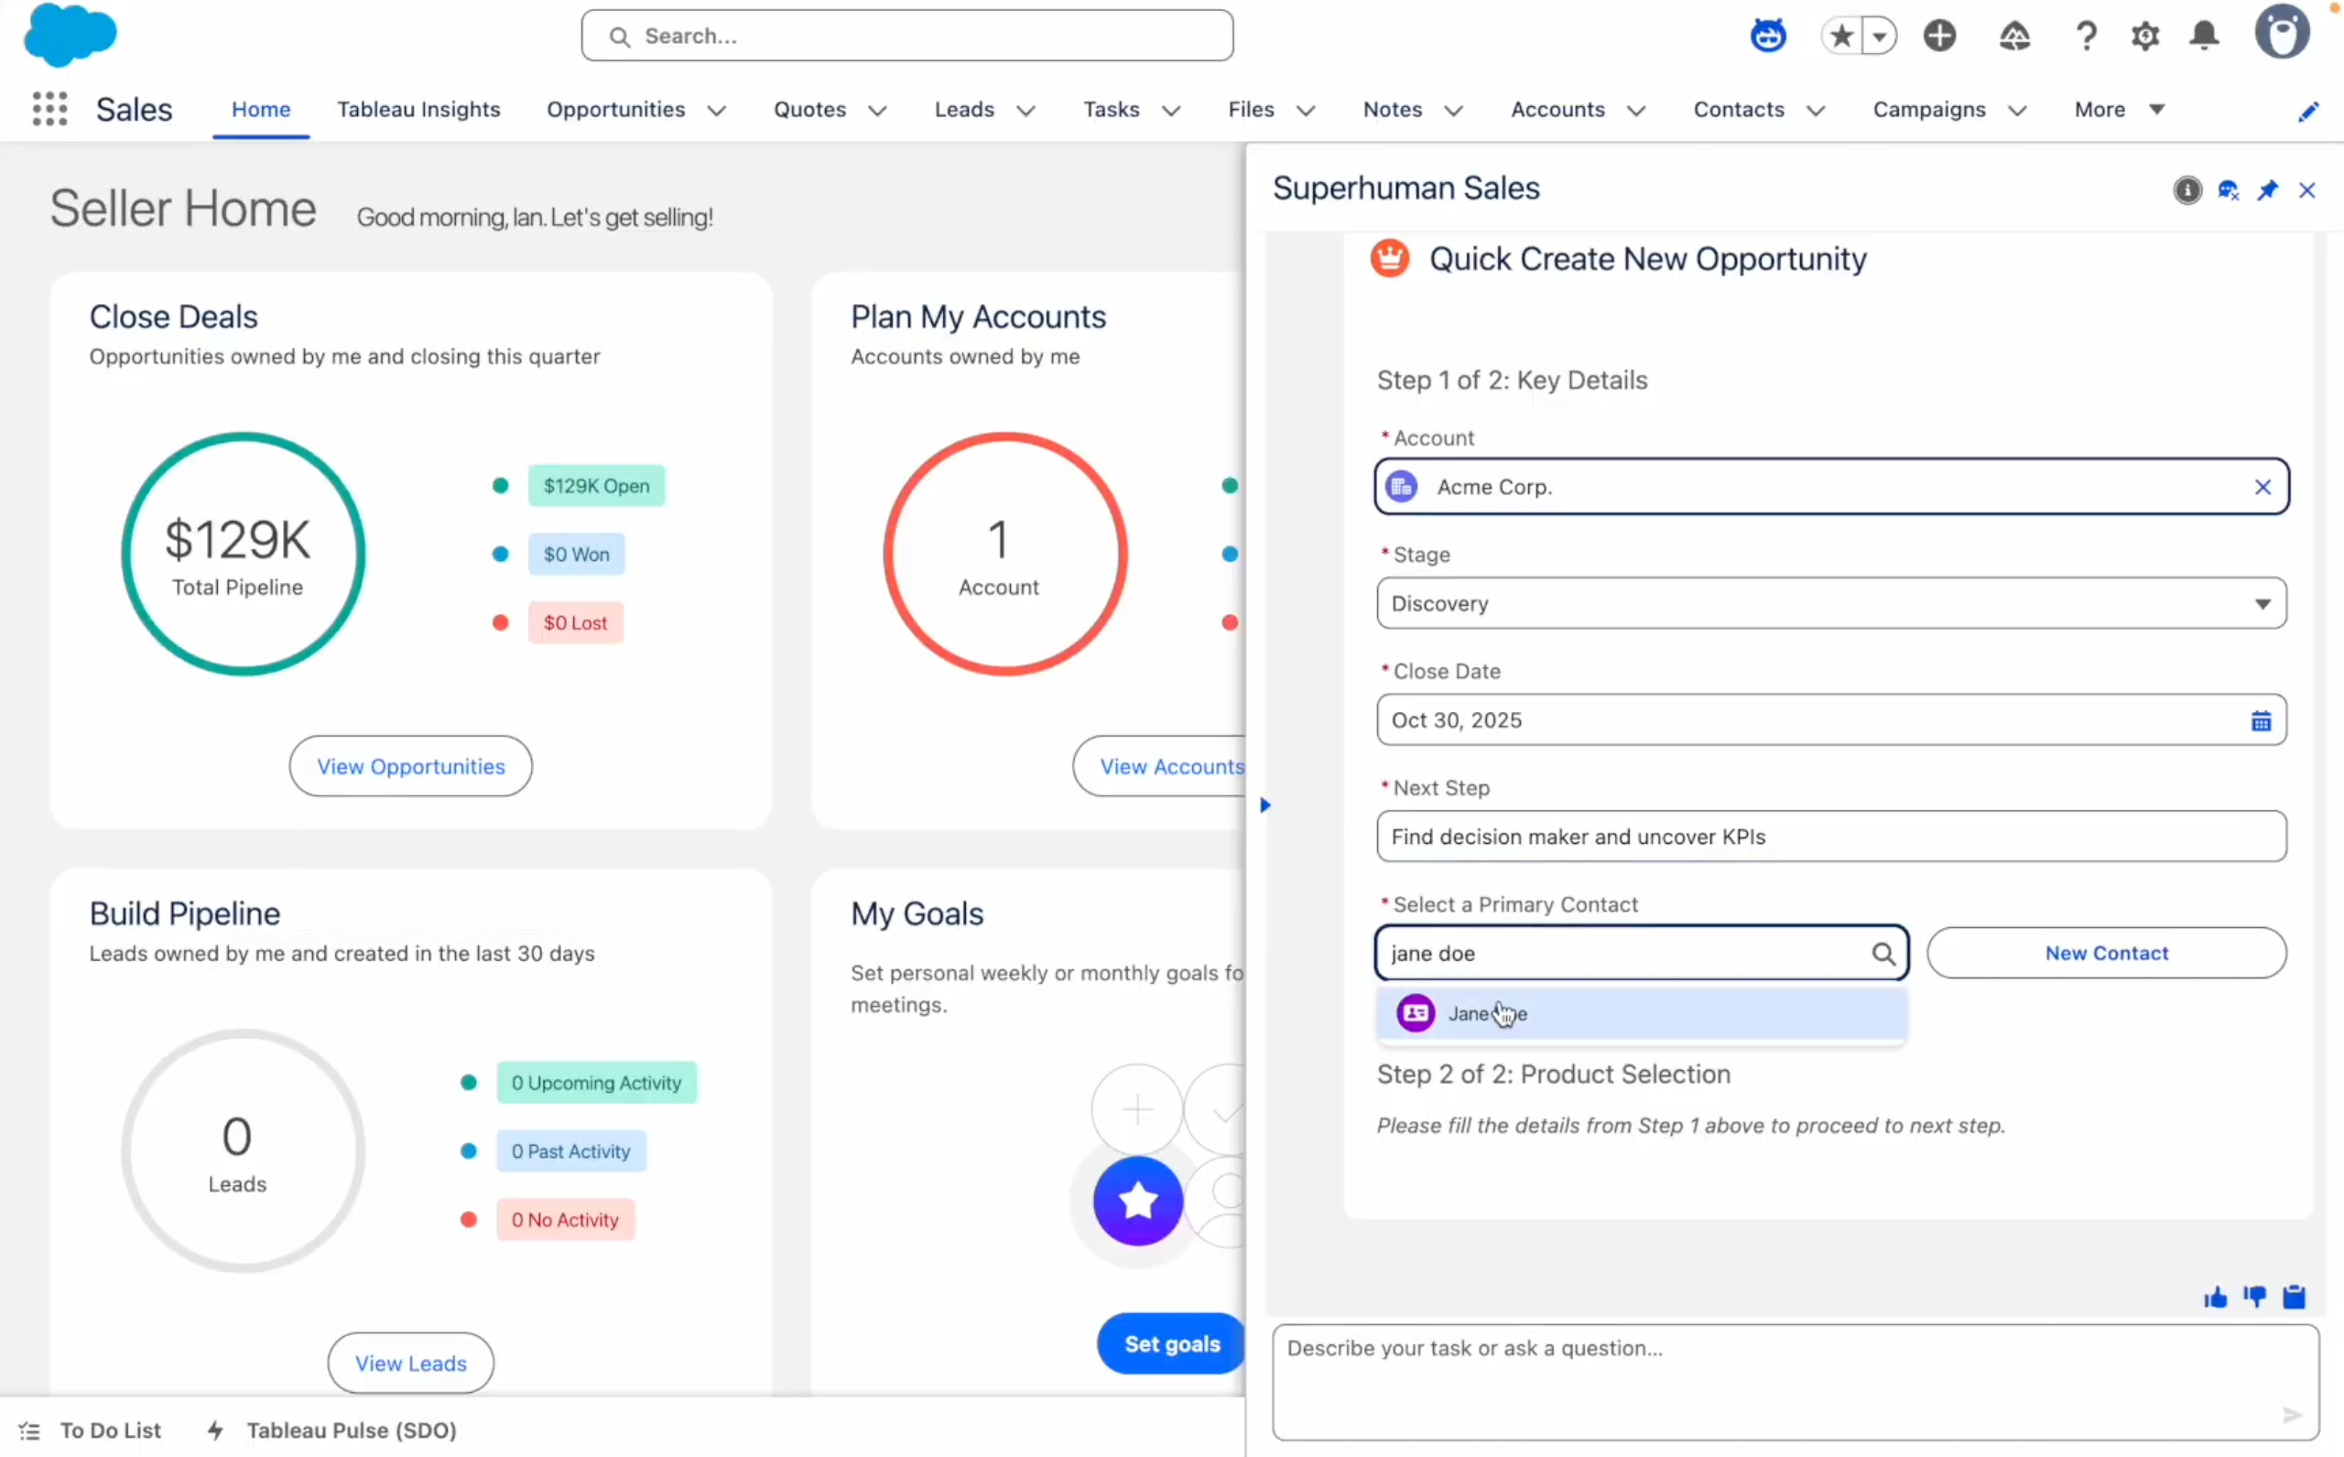
Task: Open the favorites list dropdown arrow
Action: [1879, 37]
